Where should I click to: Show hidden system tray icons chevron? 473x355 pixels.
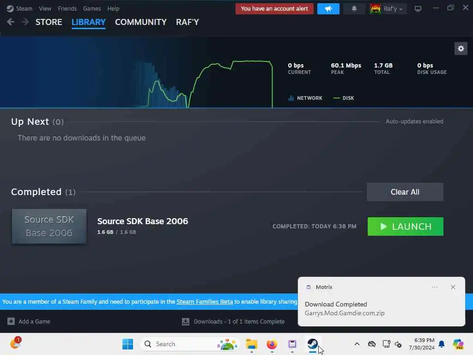(x=357, y=344)
